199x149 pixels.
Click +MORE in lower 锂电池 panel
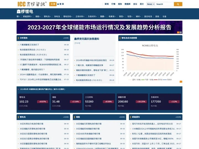(x=66, y=117)
